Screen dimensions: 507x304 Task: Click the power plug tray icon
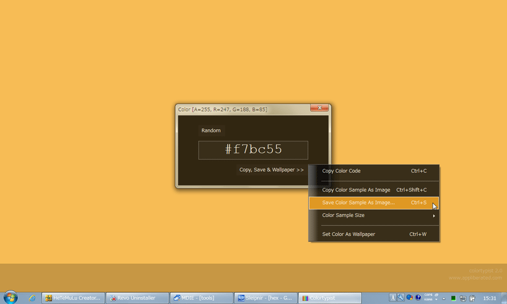pos(472,298)
